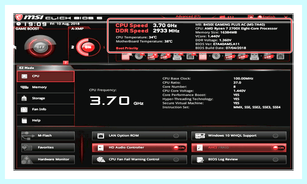Click the CPU Core Voltage value 1.440V
The image size is (307, 184).
tap(240, 91)
